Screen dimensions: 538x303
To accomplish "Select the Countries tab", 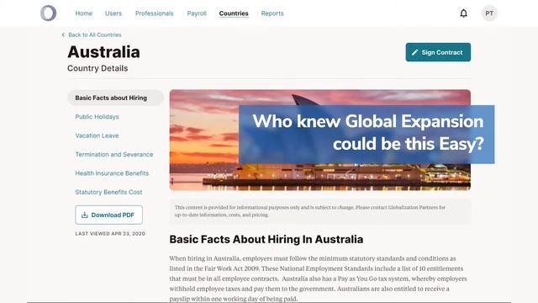I will click(x=234, y=13).
